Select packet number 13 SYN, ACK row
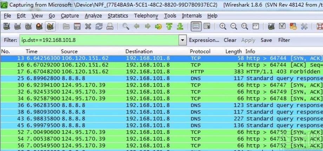Viewport: 323px width, 151px height. (161, 58)
